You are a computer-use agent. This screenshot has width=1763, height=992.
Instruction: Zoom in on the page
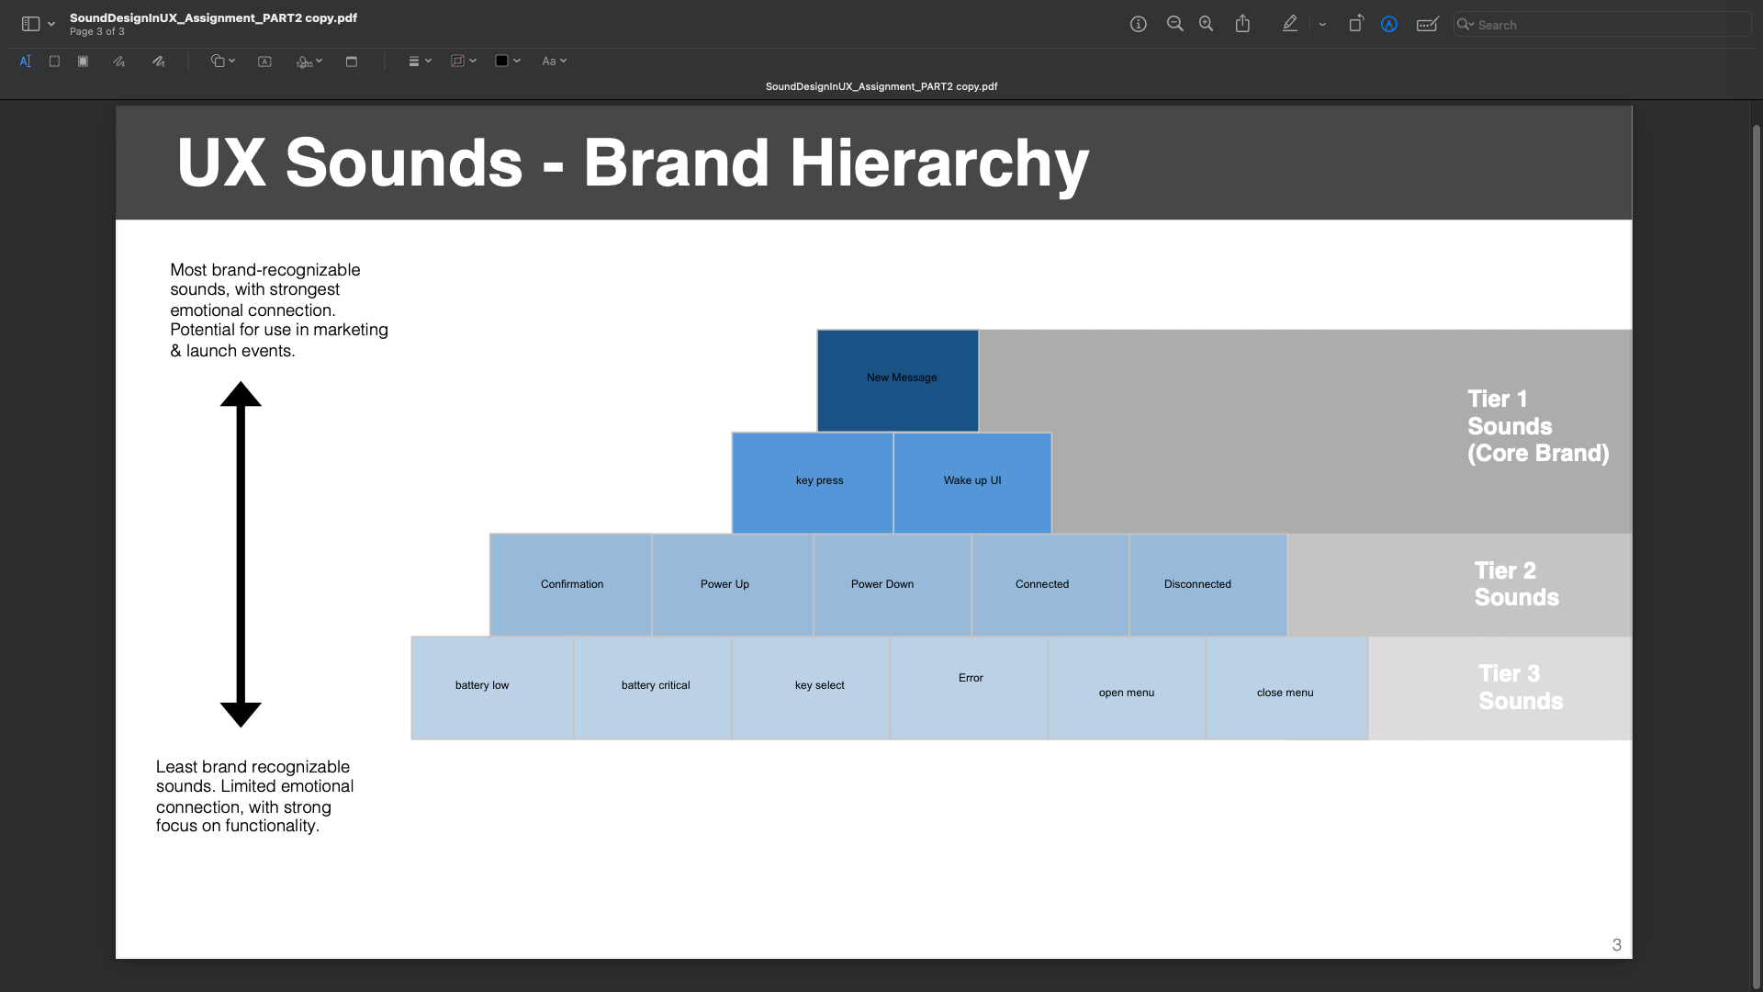1206,25
